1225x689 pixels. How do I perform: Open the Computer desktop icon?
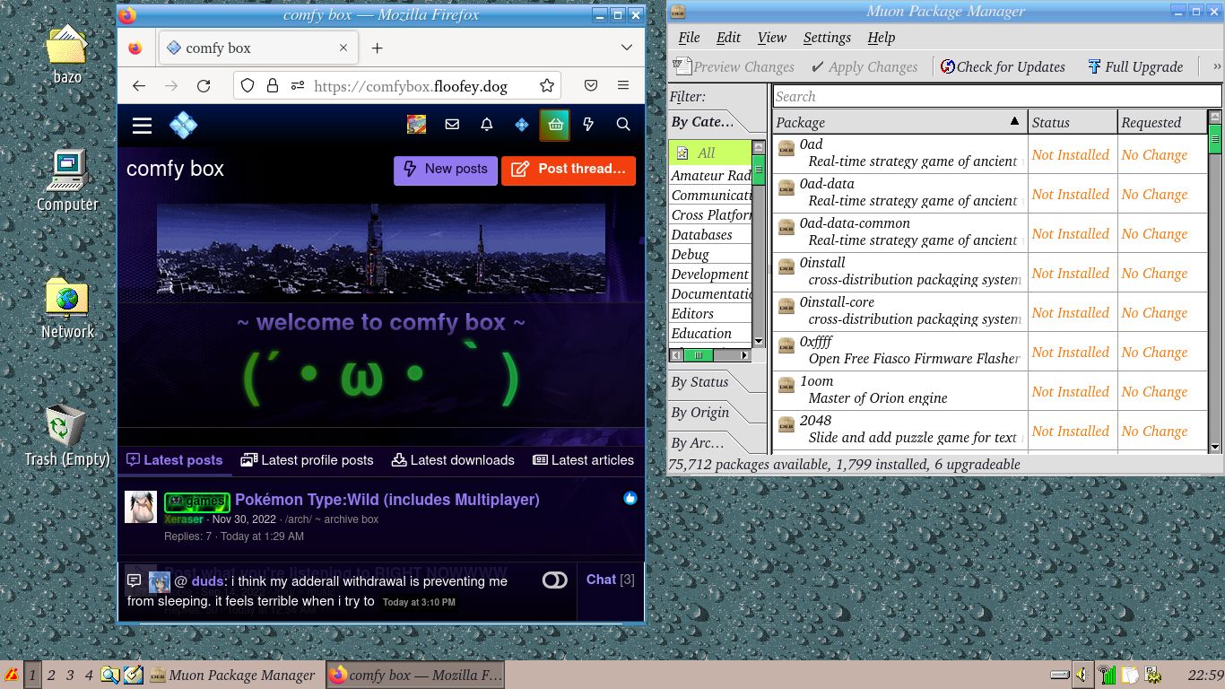click(67, 181)
